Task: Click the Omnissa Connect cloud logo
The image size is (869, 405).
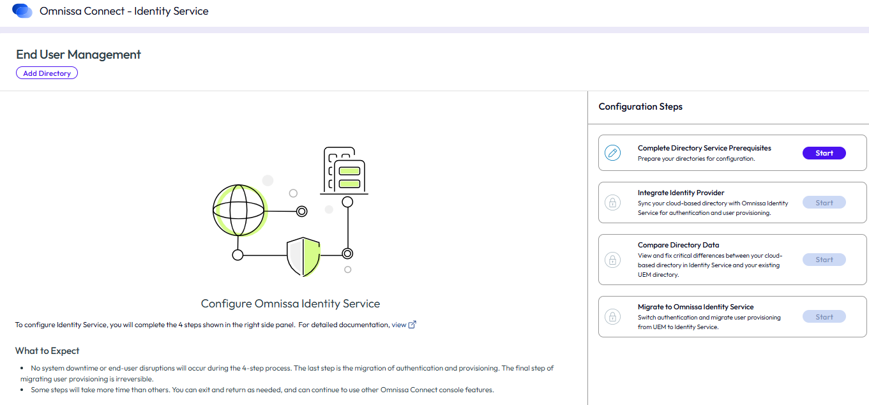Action: [22, 11]
